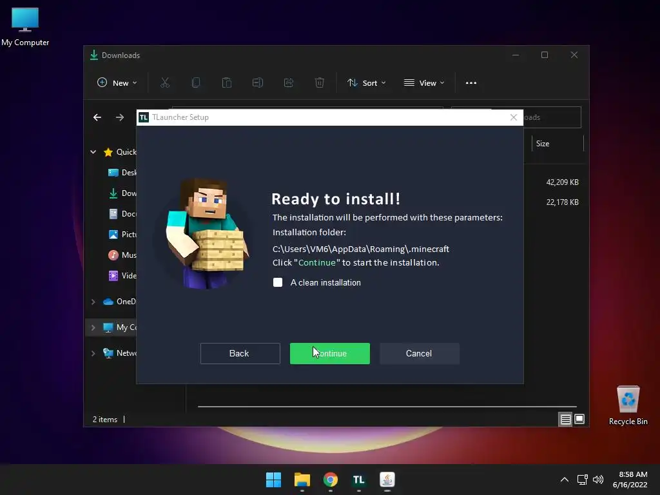Open the View dropdown in Downloads window
Viewport: 660px width, 495px height.
[x=424, y=83]
